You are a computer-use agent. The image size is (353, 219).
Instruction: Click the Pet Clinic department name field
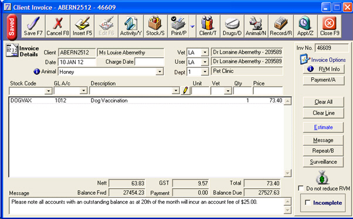(246, 71)
